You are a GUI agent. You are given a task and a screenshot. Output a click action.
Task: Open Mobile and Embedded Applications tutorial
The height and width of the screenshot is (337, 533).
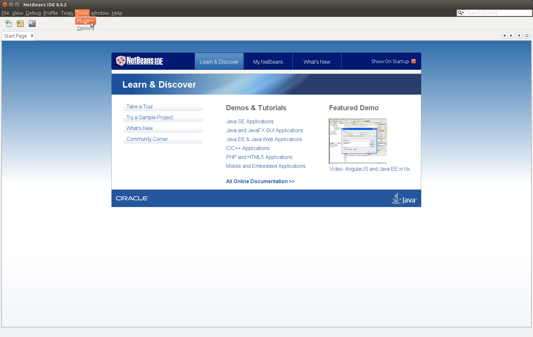coord(266,166)
